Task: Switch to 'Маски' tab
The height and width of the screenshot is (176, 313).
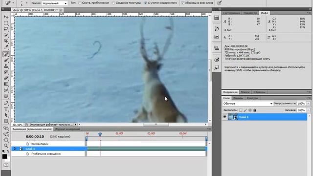Action: 245,92
